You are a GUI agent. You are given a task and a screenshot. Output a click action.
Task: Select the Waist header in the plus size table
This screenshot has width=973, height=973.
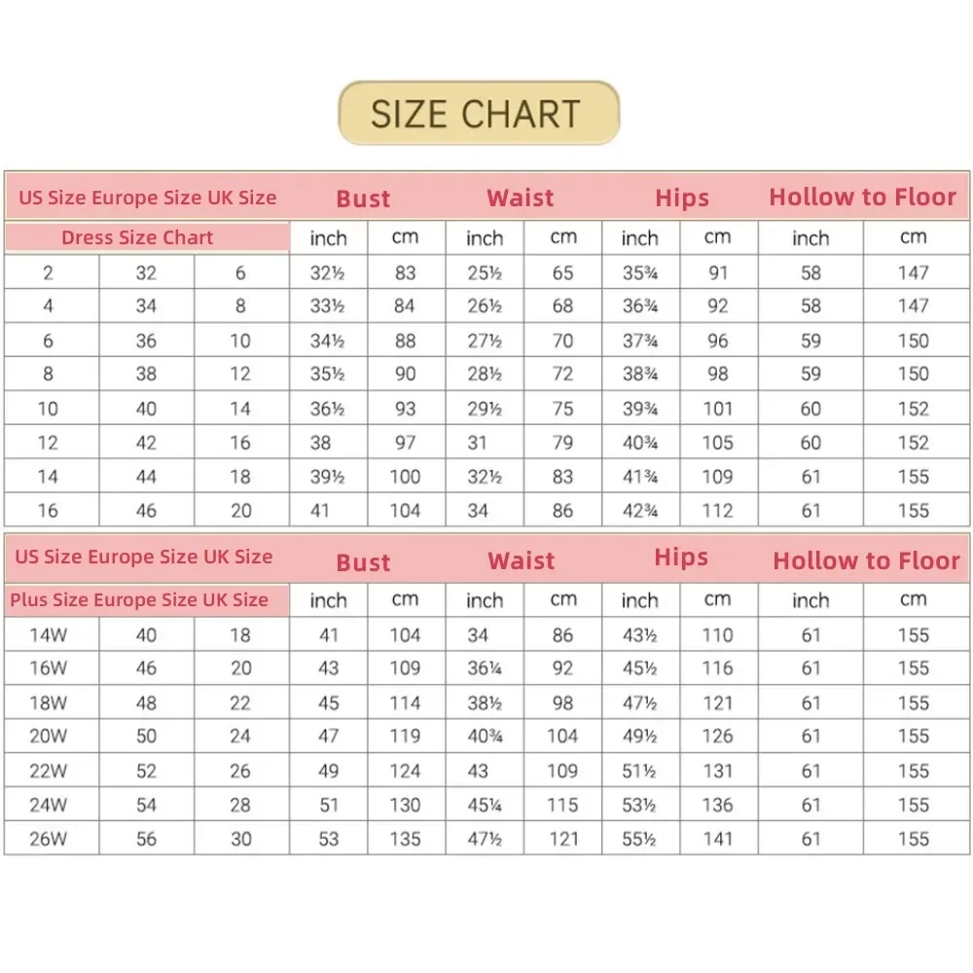pyautogui.click(x=522, y=561)
